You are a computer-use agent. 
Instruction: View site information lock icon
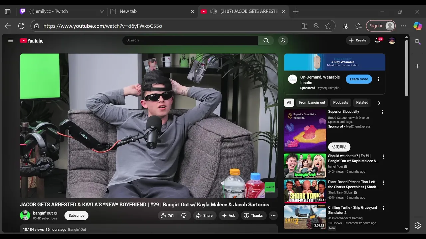coord(37,26)
